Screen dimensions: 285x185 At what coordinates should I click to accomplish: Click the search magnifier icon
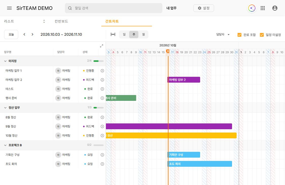[x=70, y=8]
